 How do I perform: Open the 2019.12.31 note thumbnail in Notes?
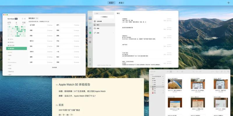point(221,103)
